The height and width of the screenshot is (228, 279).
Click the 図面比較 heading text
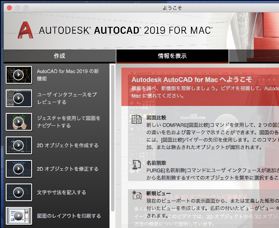[156, 118]
